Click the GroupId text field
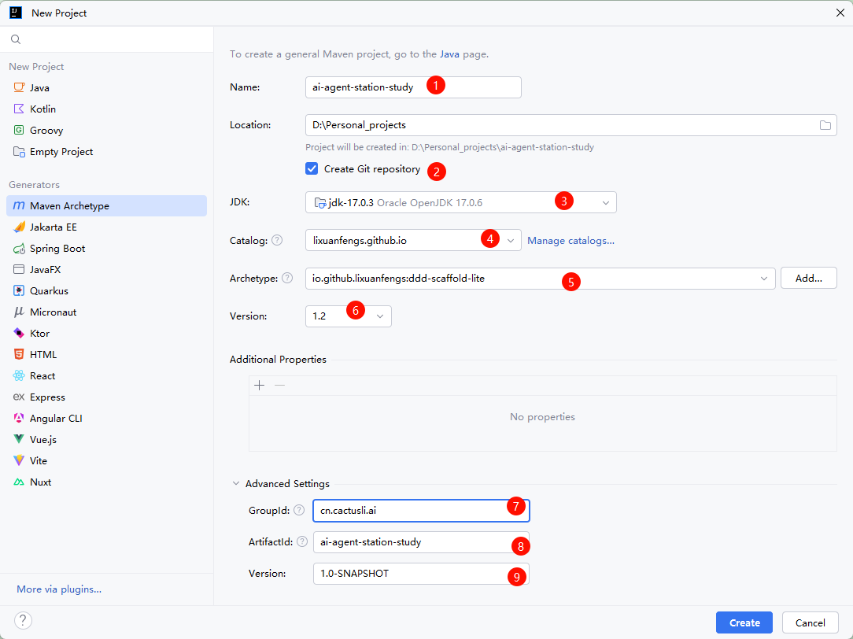 coord(409,511)
